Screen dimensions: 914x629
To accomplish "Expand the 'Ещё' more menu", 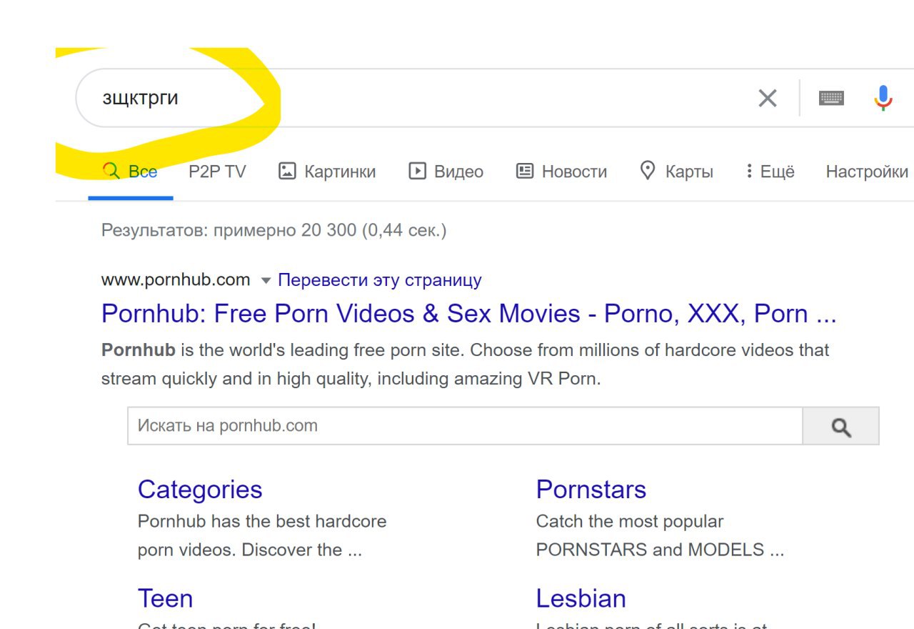I will tap(770, 172).
